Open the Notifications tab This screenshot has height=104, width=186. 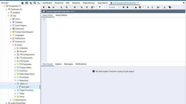pos(81,64)
